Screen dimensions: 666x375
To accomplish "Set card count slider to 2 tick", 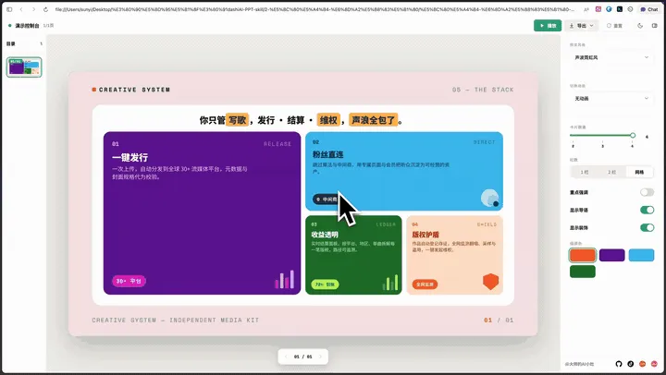I will pos(573,146).
